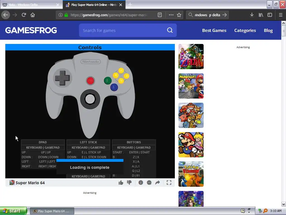Screen dimensions: 286x215
Task: Reload the page with the refresh icon
Action: [x=24, y=15]
